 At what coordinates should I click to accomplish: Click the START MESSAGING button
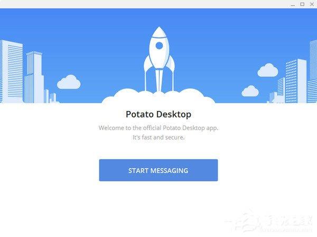pos(158,170)
